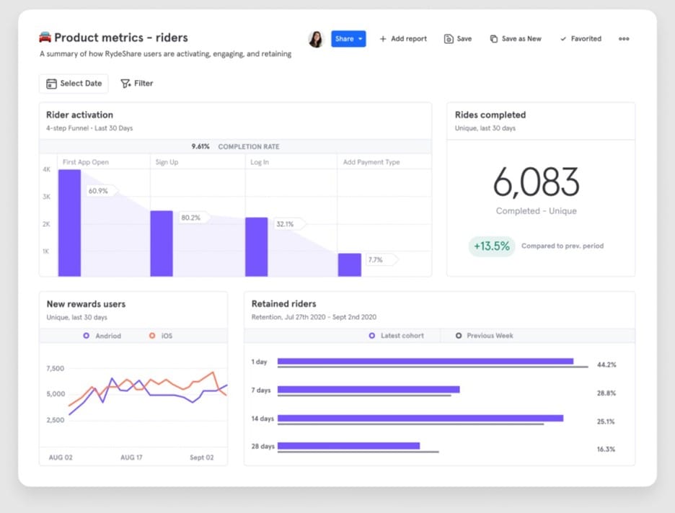Click the user profile avatar

316,39
